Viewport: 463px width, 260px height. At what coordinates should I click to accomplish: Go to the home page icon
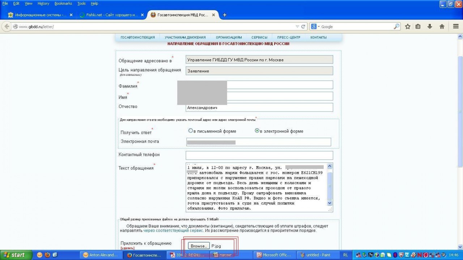[442, 26]
